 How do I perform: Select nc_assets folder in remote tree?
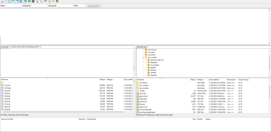(151, 52)
